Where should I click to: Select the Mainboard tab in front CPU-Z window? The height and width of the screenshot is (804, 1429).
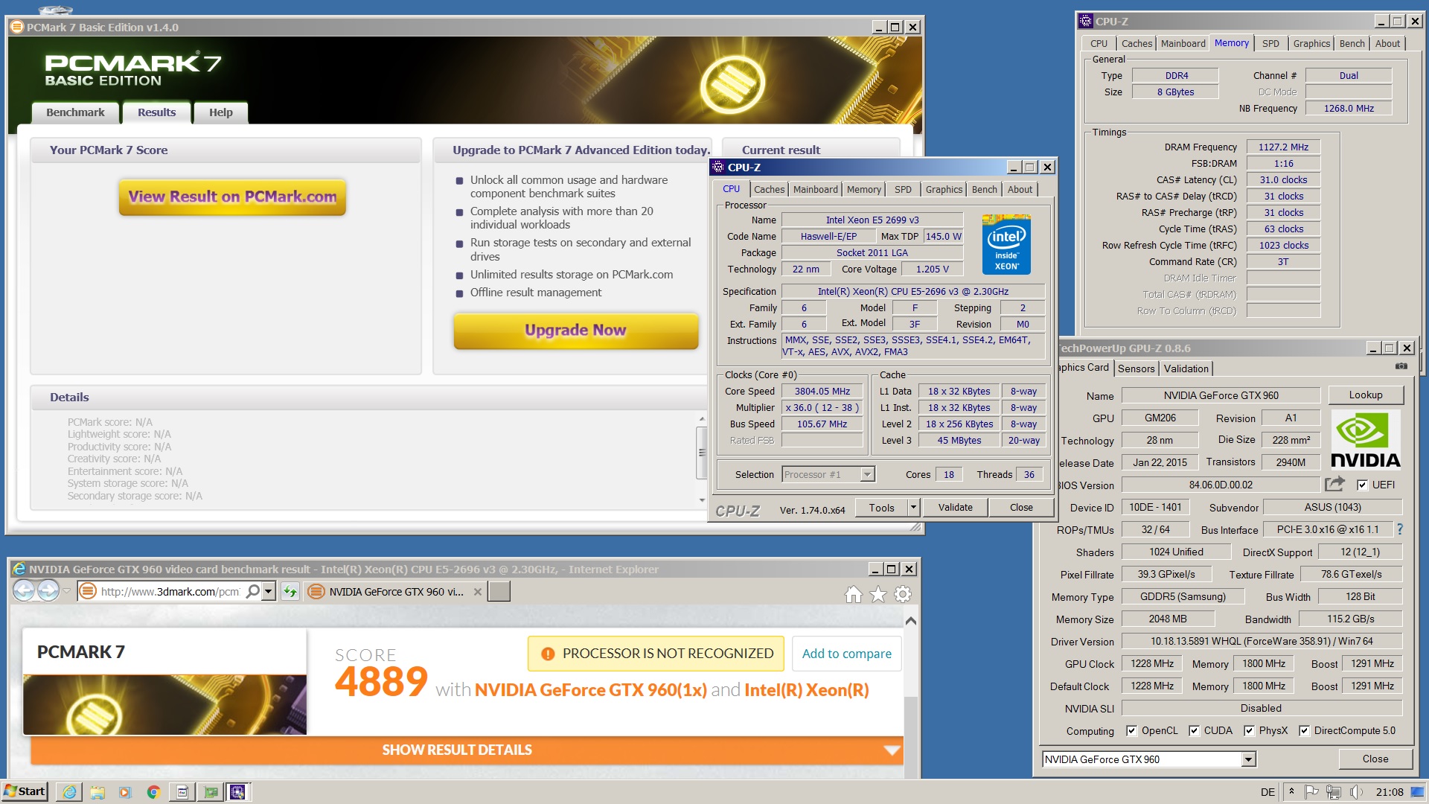[x=815, y=189]
